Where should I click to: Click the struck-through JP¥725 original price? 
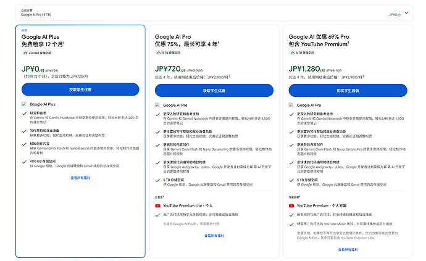[x=52, y=70]
